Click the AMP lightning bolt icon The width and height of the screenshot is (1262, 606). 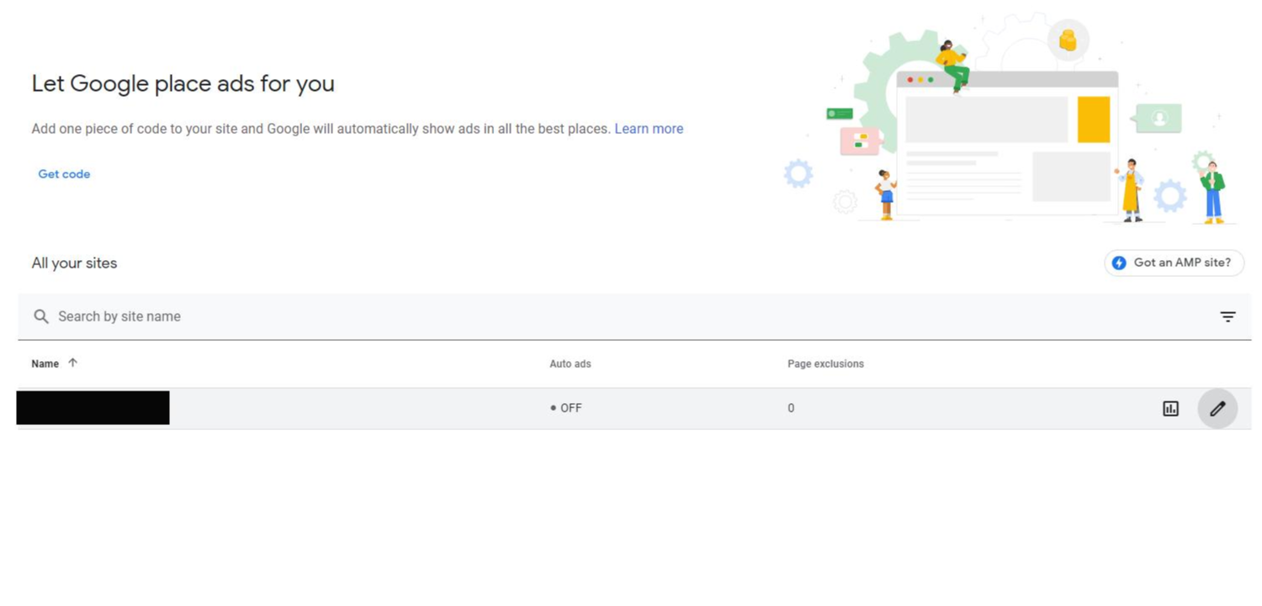click(1119, 263)
